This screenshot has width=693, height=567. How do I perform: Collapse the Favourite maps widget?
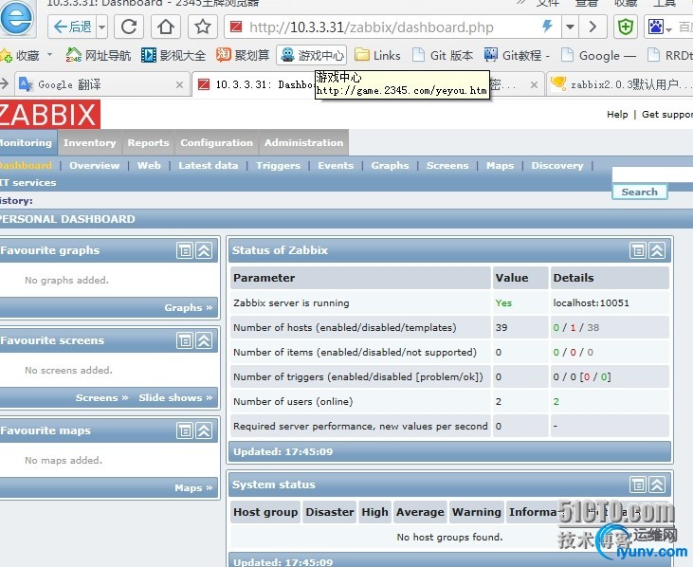coord(204,430)
